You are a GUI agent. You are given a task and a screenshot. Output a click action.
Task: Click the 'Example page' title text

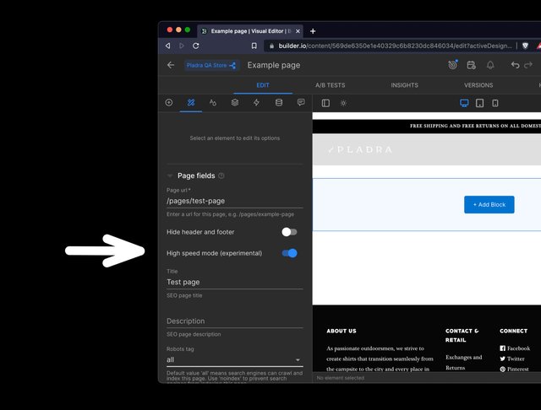(274, 65)
